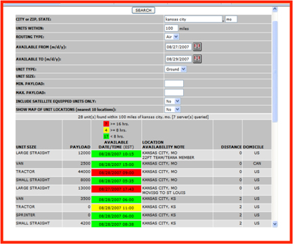Click the yellow 8-hours legend swatch
Viewport: 293px width, 244px height.
coord(106,130)
